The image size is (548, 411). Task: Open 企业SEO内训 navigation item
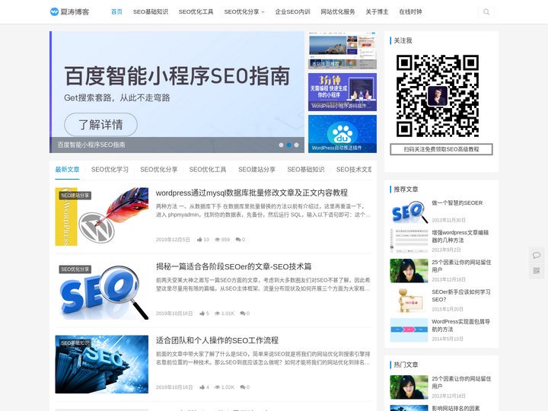pyautogui.click(x=292, y=12)
